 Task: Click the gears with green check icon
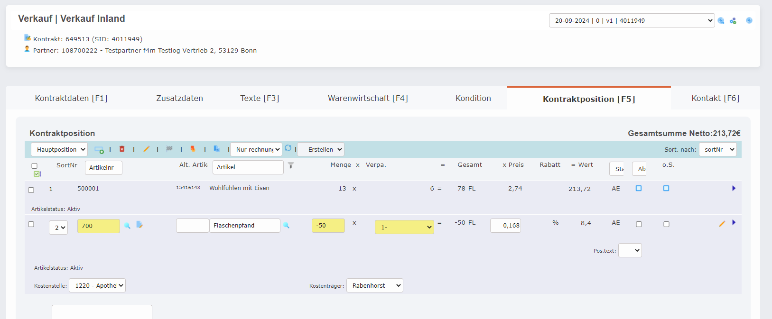[733, 21]
